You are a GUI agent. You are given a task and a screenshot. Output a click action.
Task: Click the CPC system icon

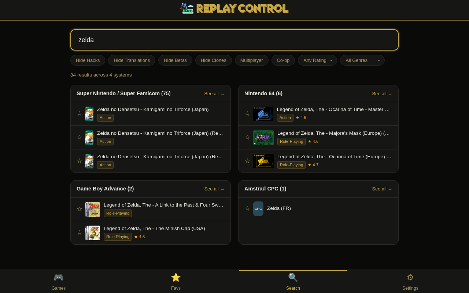[x=258, y=209]
